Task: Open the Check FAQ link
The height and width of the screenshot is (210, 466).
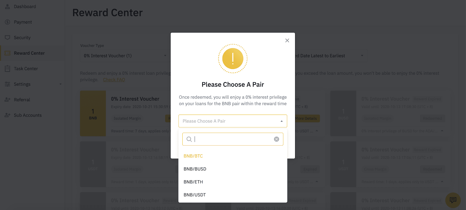Action: (x=114, y=80)
